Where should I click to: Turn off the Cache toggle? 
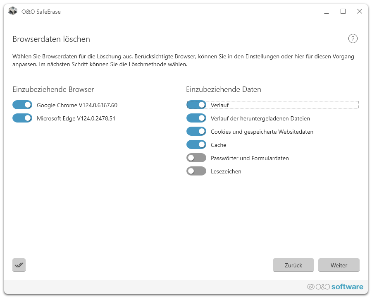196,145
